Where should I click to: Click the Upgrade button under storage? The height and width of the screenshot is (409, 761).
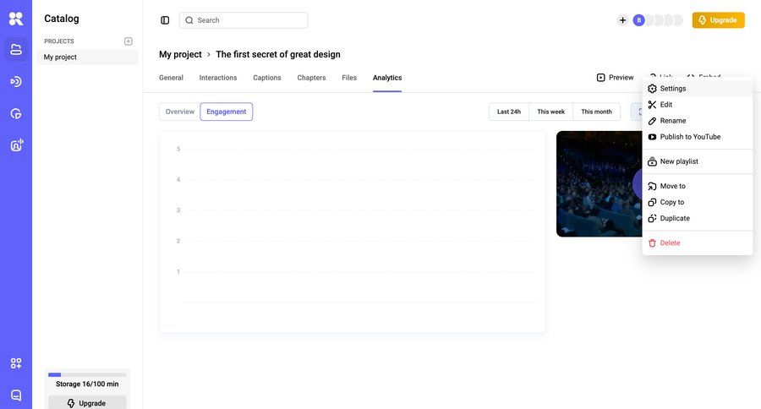tap(87, 403)
